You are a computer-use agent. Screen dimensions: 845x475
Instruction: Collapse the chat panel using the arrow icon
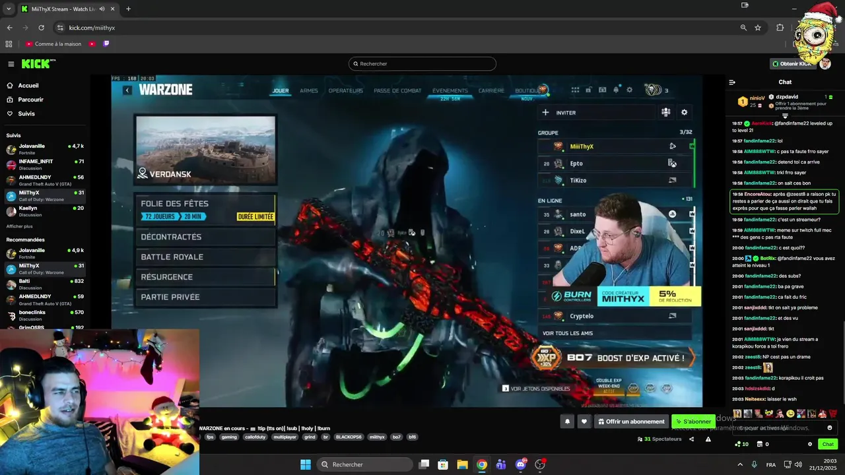[732, 82]
